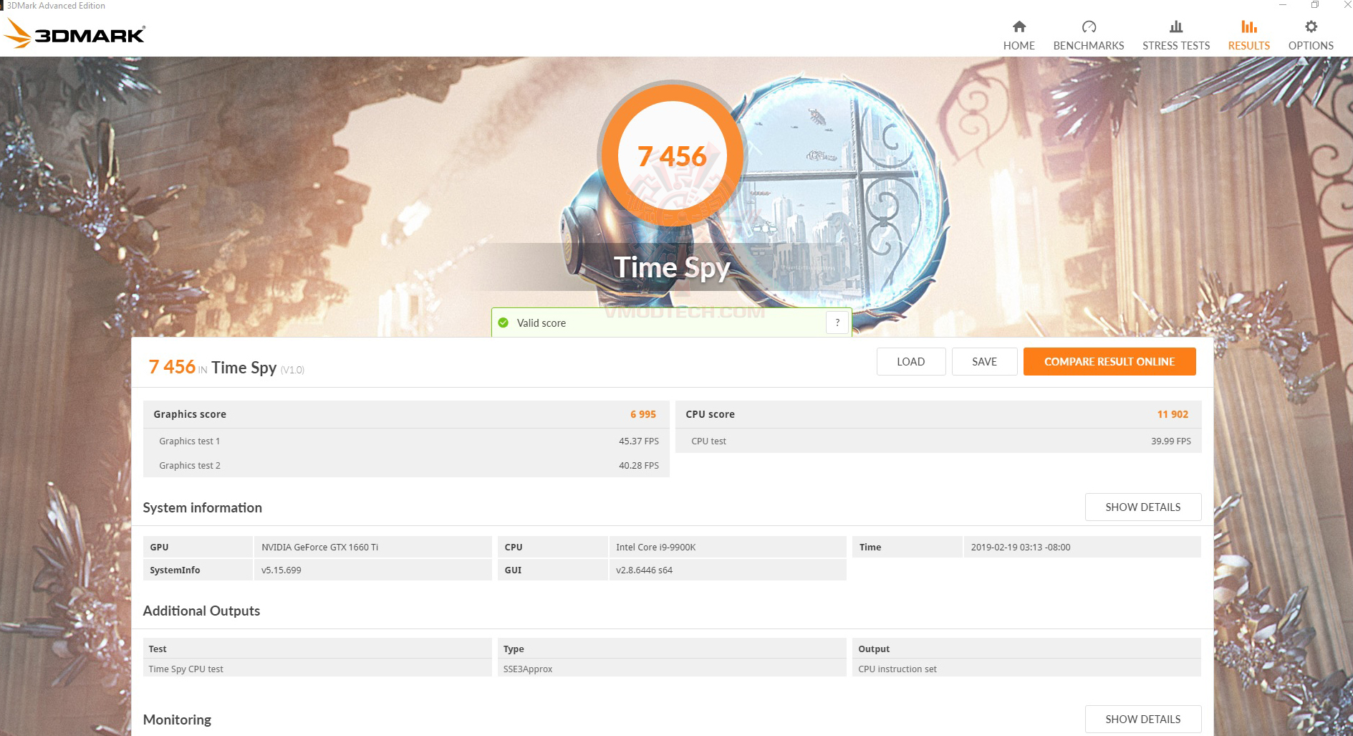Image resolution: width=1353 pixels, height=736 pixels.
Task: Click the Benchmarks gauge icon
Action: coord(1089,27)
